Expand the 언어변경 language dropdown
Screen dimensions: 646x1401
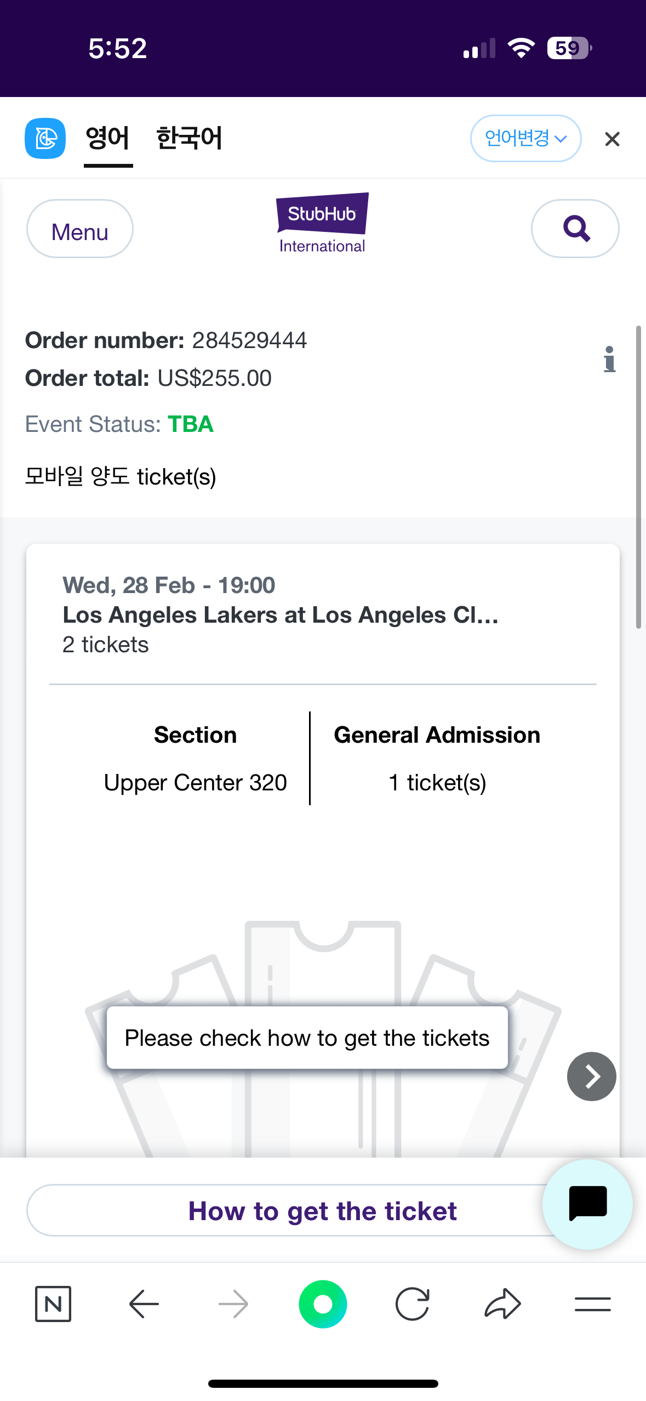point(525,138)
